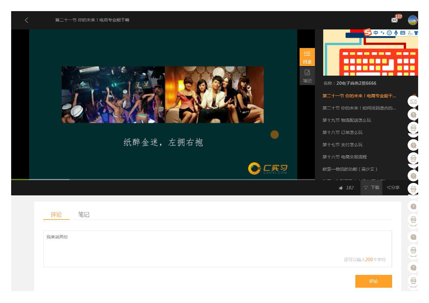Toggle Sogou 中 Chinese input mode
This screenshot has width=429, height=303.
tap(376, 33)
